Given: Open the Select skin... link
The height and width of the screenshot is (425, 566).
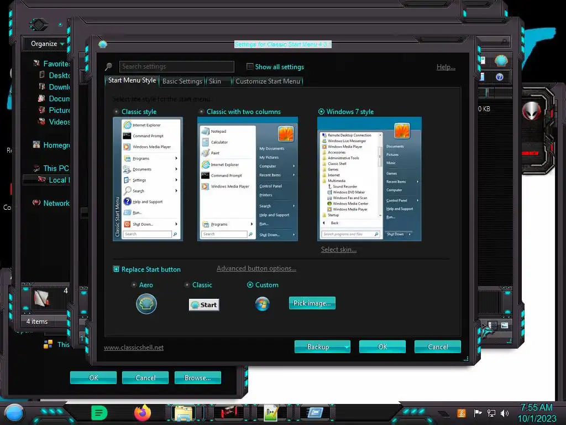Looking at the screenshot, I should pos(339,250).
